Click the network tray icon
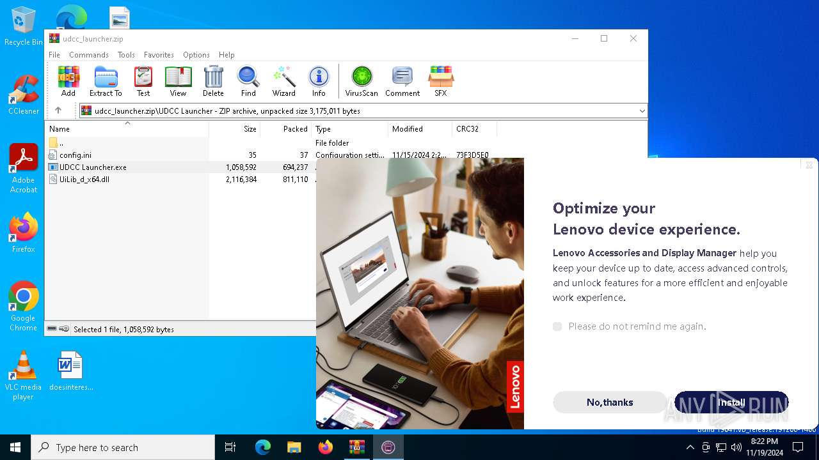 721,447
